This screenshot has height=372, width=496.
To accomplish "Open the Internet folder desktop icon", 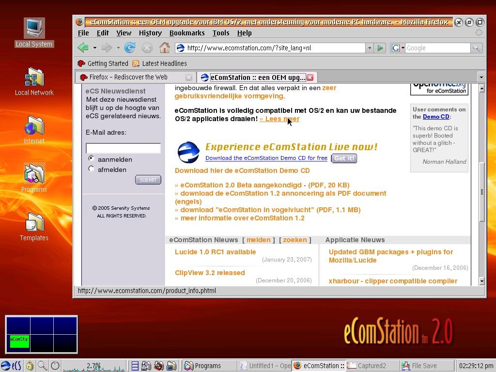I will [34, 130].
